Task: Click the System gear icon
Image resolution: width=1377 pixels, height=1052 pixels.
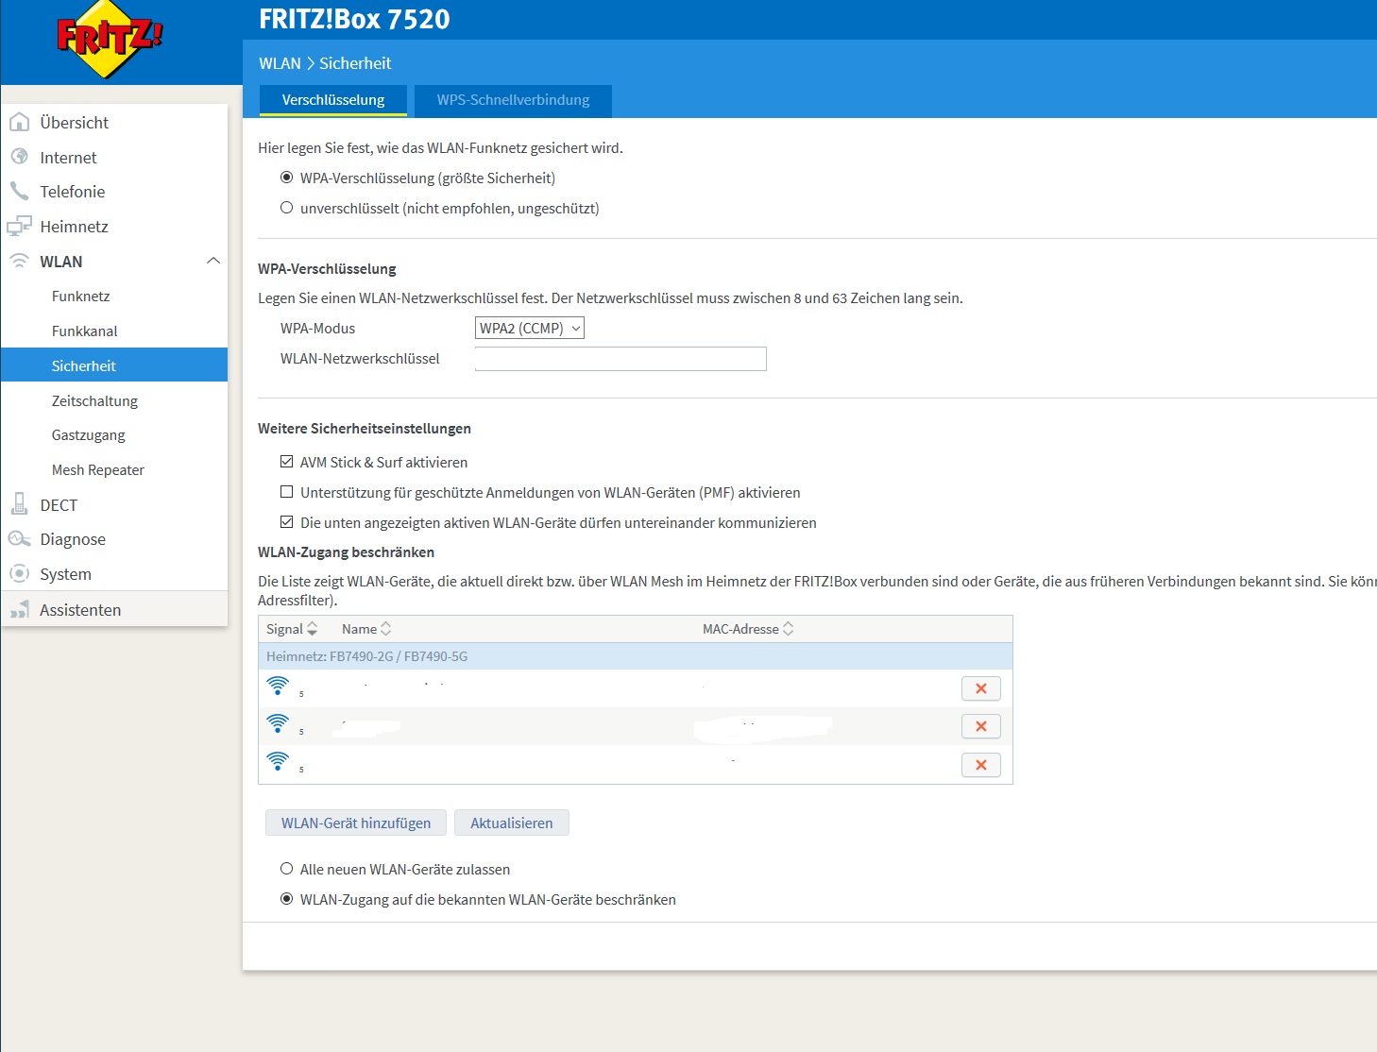Action: point(19,573)
